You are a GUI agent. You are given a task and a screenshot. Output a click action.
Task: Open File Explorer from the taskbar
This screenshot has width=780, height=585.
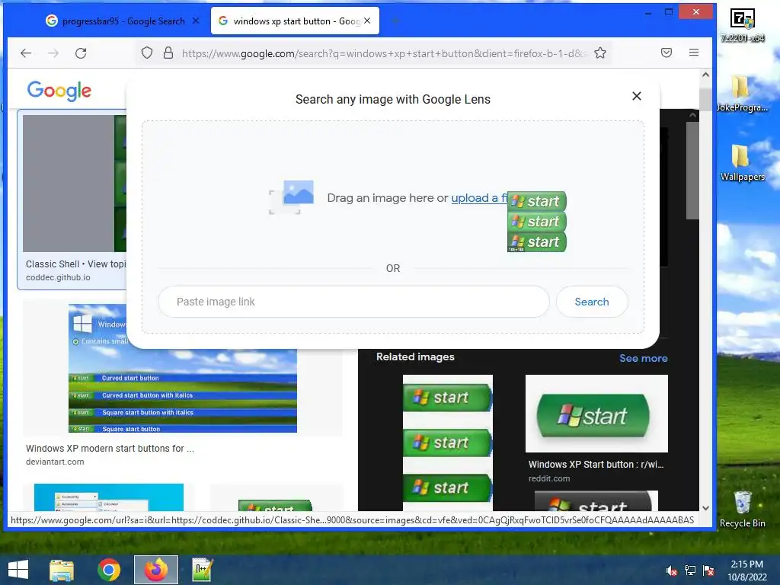point(62,570)
